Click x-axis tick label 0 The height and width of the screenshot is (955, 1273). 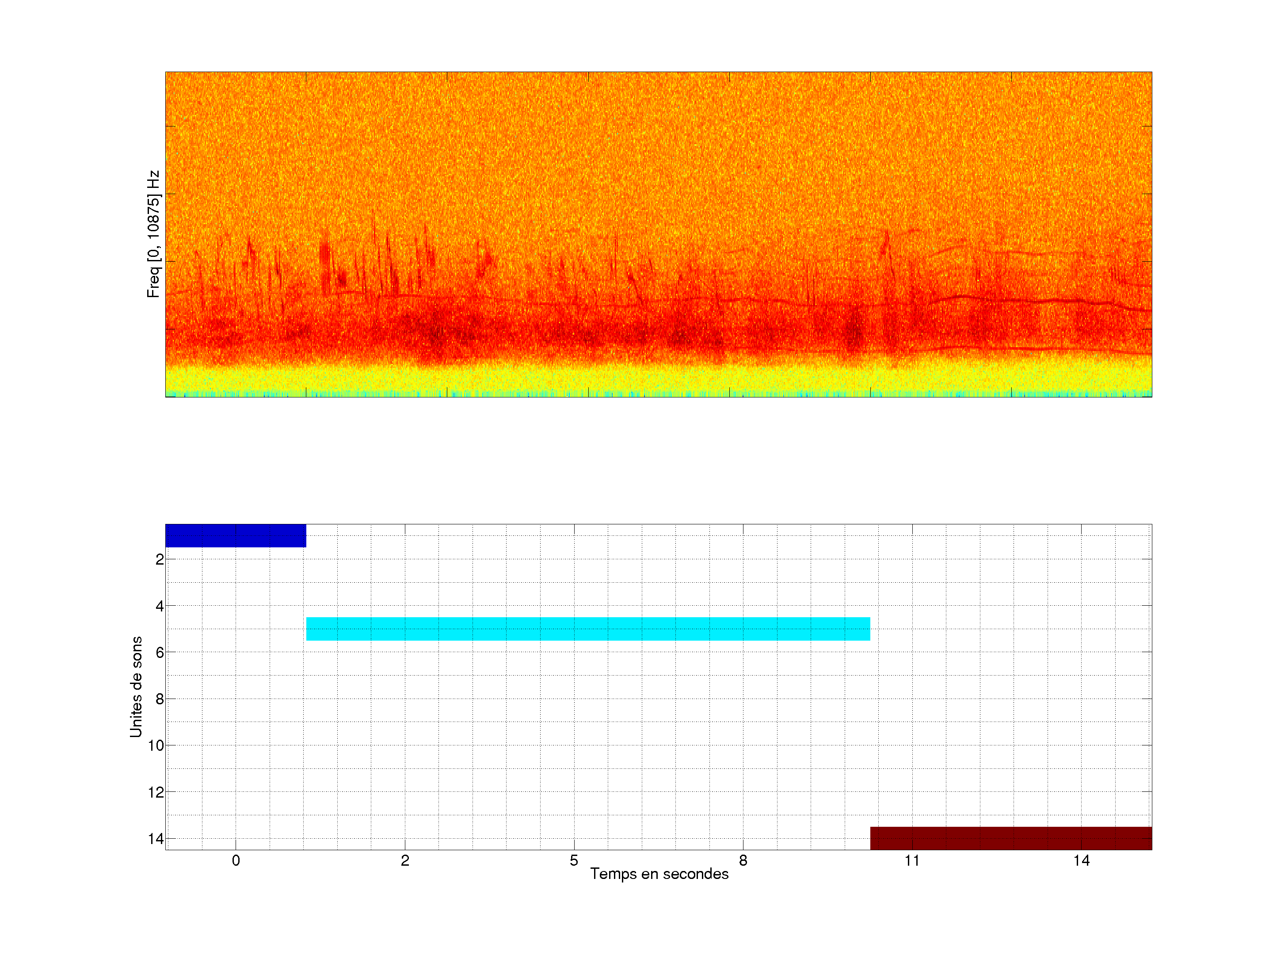click(x=236, y=860)
